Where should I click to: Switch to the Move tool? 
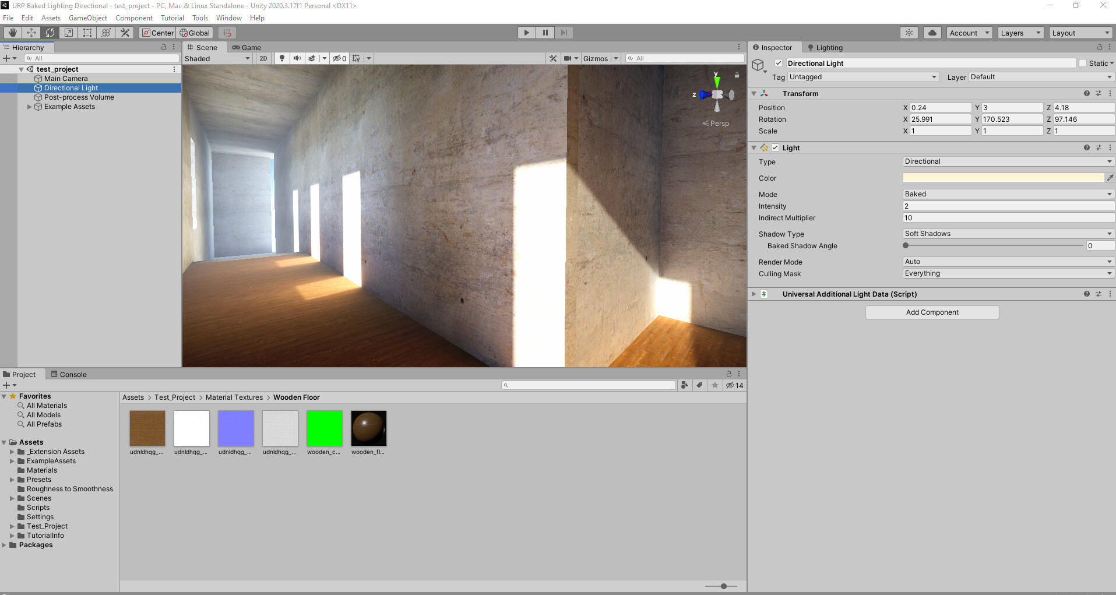31,33
